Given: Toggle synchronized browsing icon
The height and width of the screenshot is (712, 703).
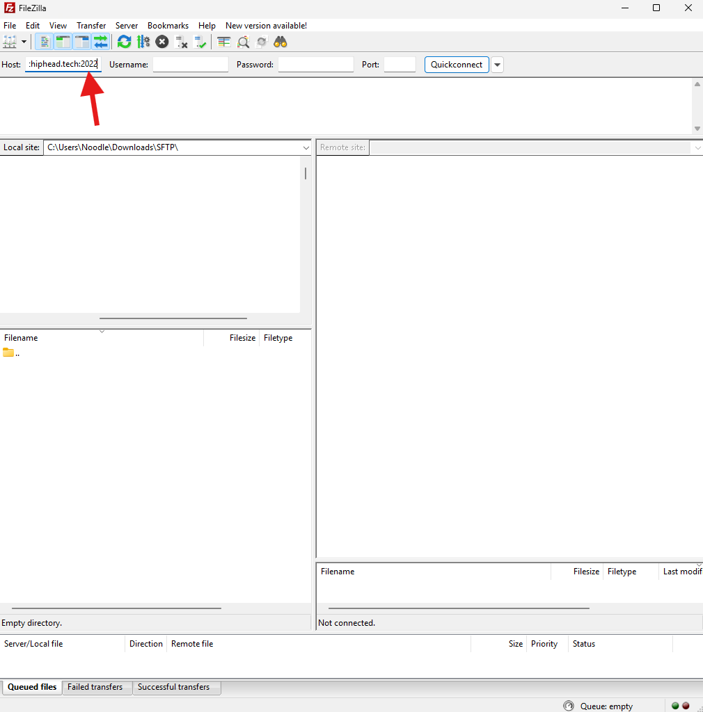Looking at the screenshot, I should [262, 42].
